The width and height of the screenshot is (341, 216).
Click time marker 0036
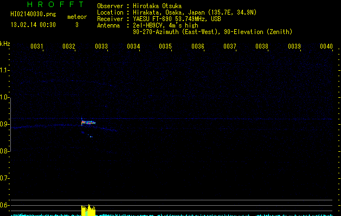tap(198, 46)
